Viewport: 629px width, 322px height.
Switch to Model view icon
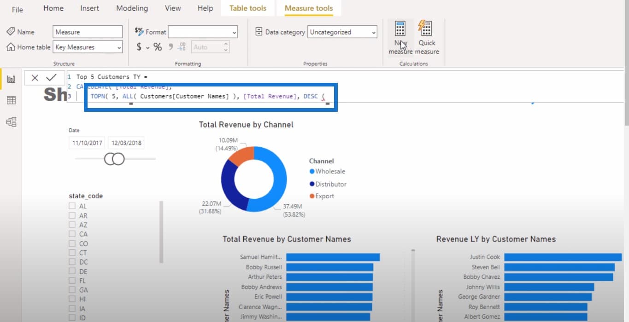point(11,121)
